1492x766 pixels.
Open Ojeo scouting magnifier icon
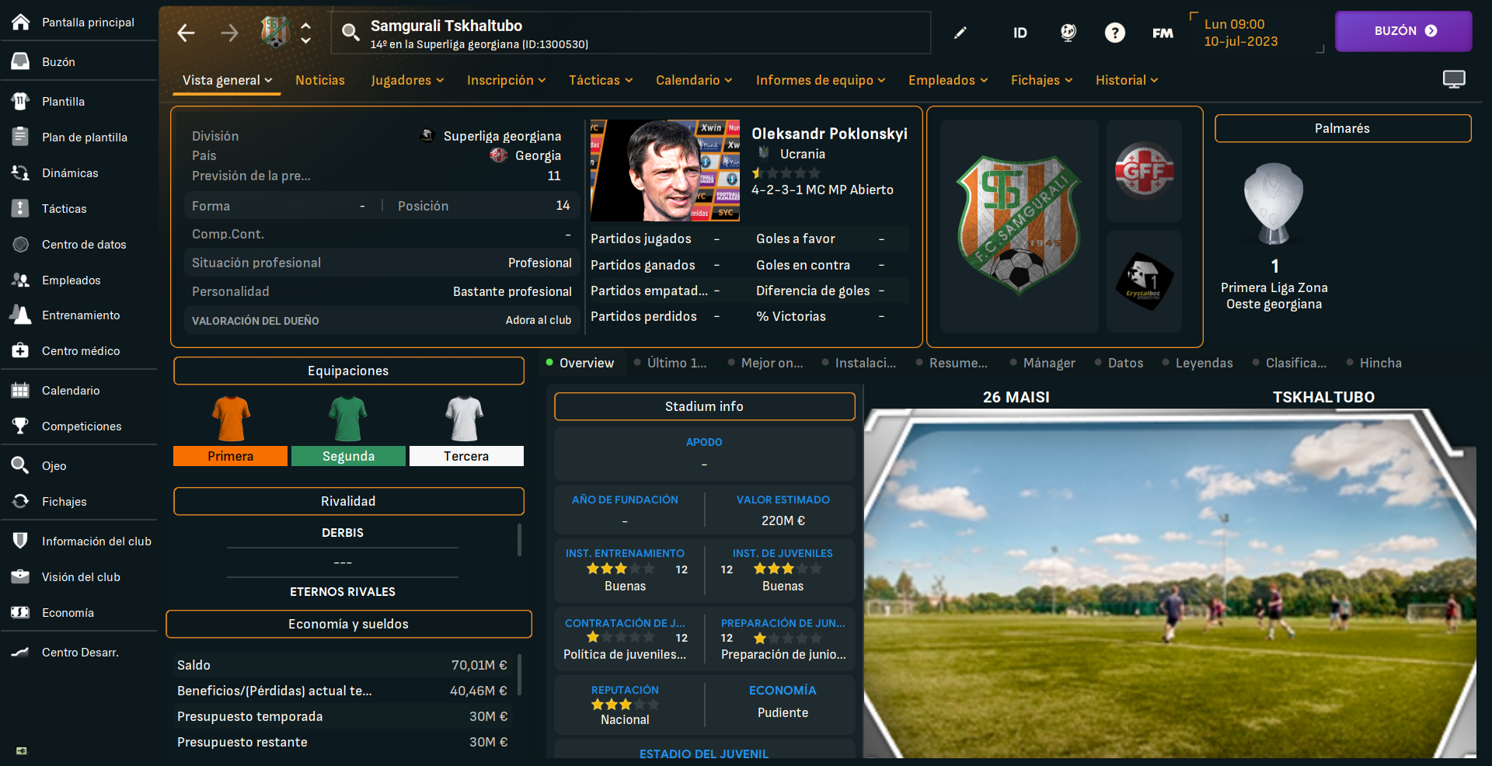click(x=21, y=465)
